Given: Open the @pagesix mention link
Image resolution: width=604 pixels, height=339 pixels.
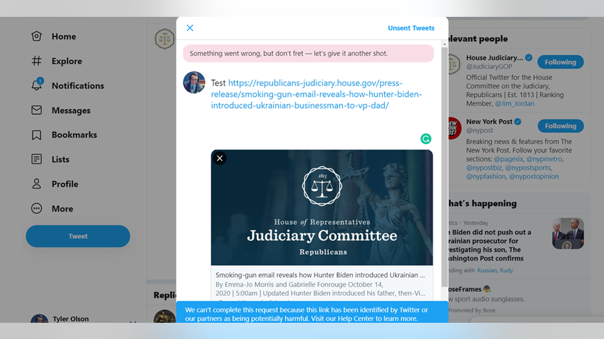Looking at the screenshot, I should 509,159.
